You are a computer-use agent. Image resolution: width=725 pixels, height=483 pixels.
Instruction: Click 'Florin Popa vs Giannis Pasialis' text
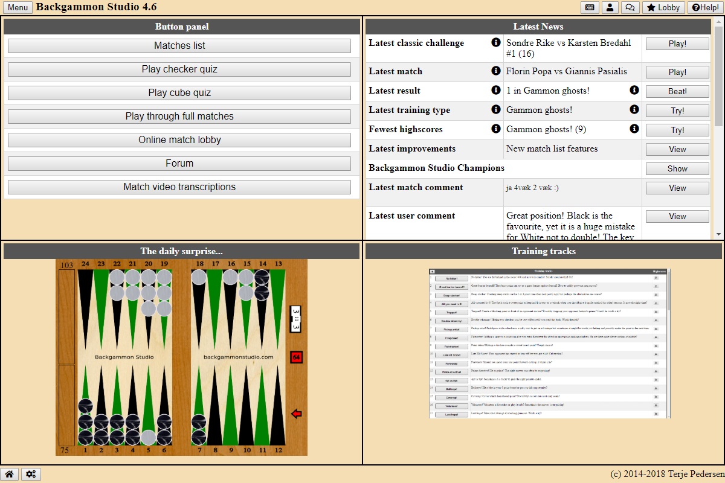[x=567, y=71]
